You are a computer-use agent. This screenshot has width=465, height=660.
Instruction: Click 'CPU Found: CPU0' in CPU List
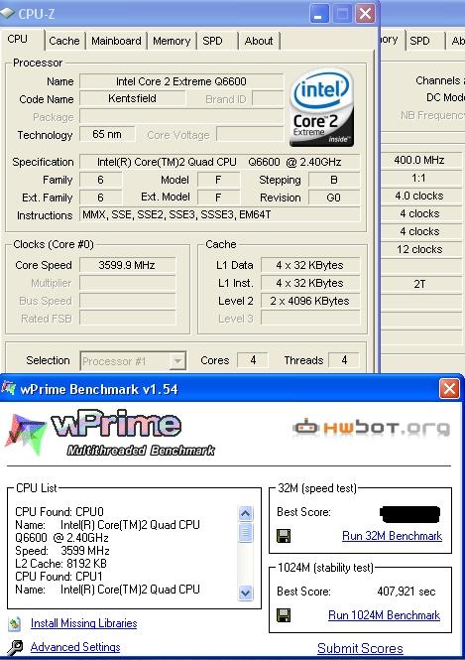pos(59,512)
